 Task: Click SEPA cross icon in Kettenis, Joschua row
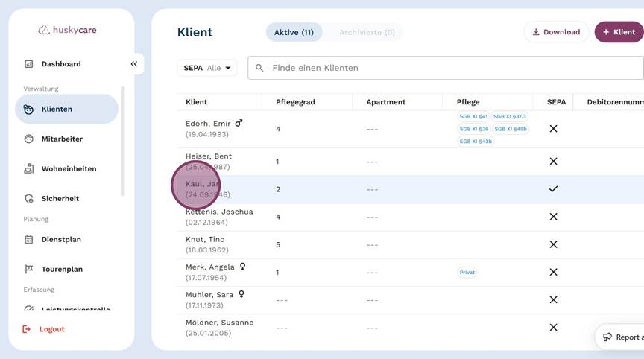[x=553, y=217]
